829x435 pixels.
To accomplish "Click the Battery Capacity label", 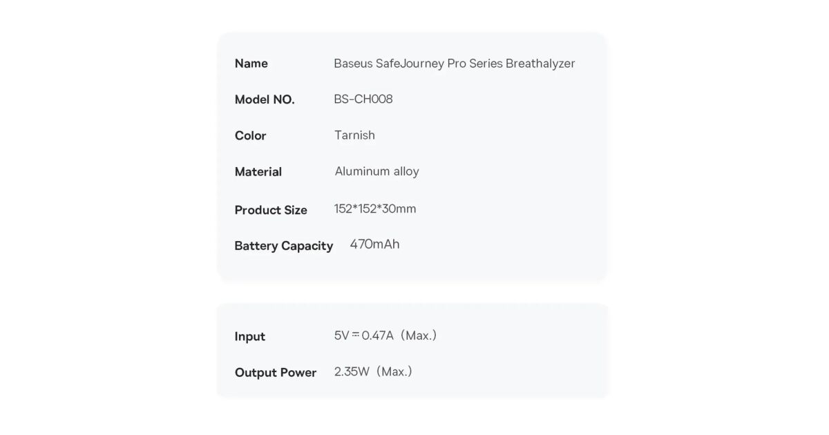I will [x=283, y=246].
